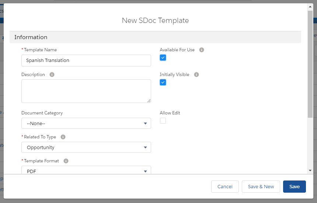Click the Cancel button

click(225, 187)
